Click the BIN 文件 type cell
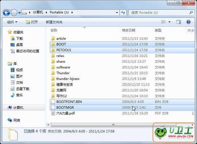Screen dimensions: 197x144 [162, 102]
